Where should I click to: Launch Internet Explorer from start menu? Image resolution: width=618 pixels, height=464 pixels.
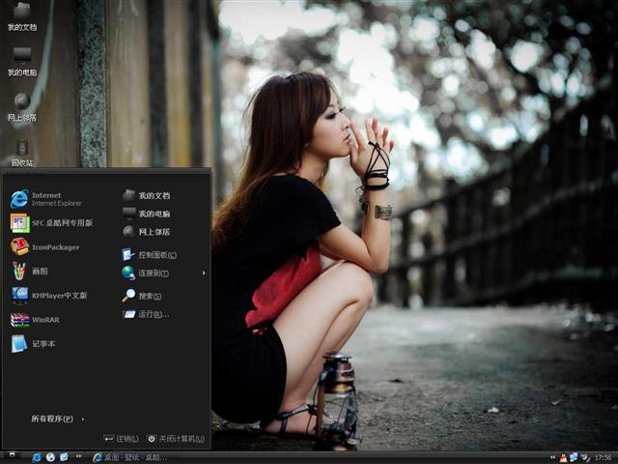(46, 199)
